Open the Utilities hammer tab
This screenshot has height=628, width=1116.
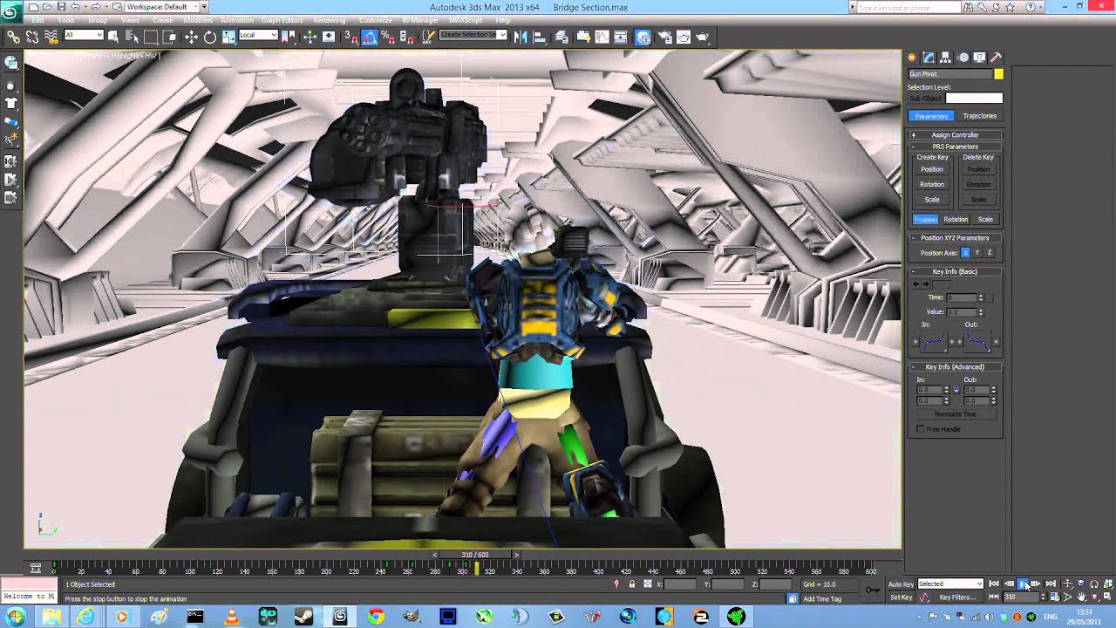[x=997, y=58]
